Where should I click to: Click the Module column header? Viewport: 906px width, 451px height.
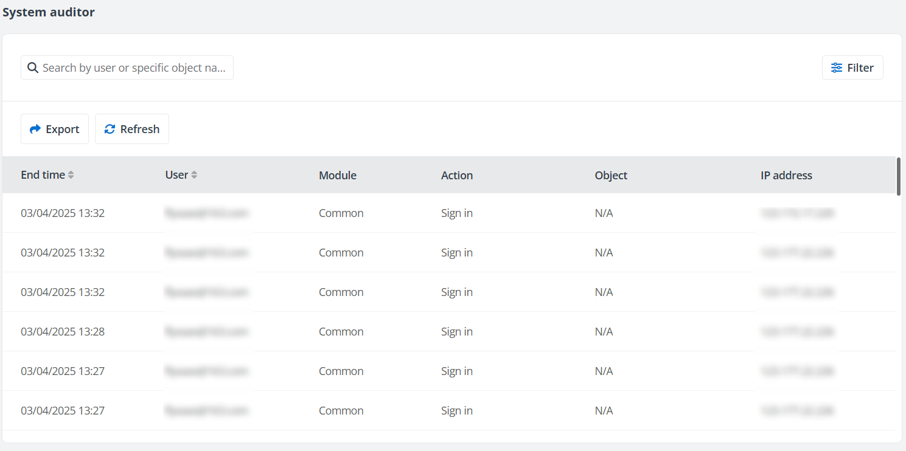(338, 175)
